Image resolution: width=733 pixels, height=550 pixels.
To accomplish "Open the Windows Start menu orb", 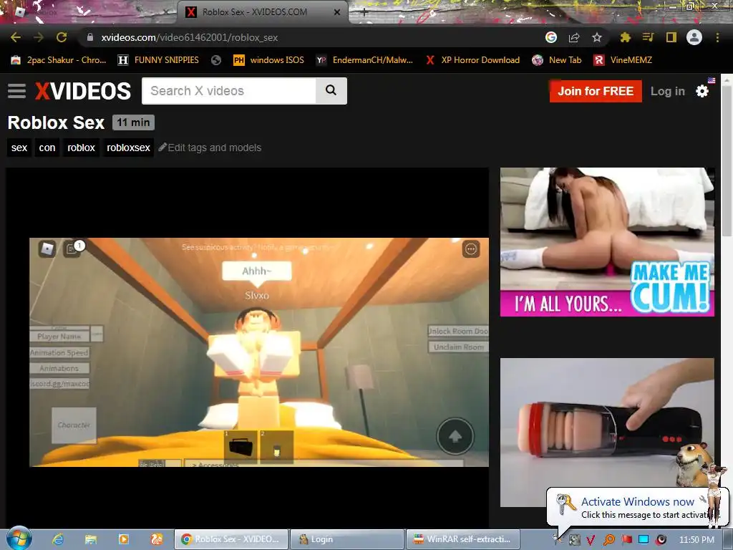I will pyautogui.click(x=19, y=539).
